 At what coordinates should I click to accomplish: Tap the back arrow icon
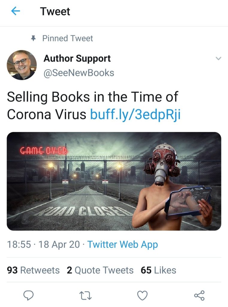[16, 11]
